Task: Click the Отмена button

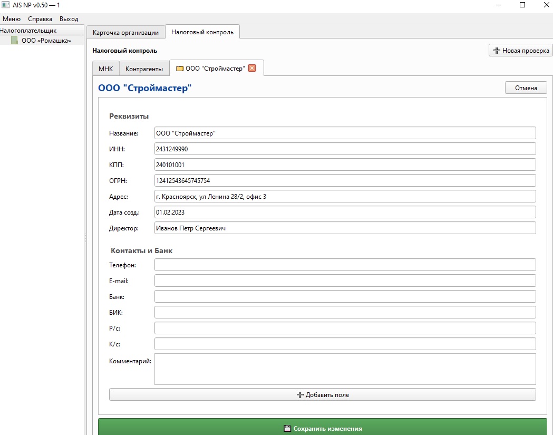Action: [x=526, y=88]
